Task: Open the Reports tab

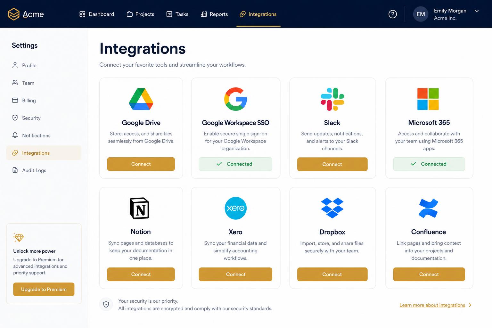Action: [x=214, y=14]
